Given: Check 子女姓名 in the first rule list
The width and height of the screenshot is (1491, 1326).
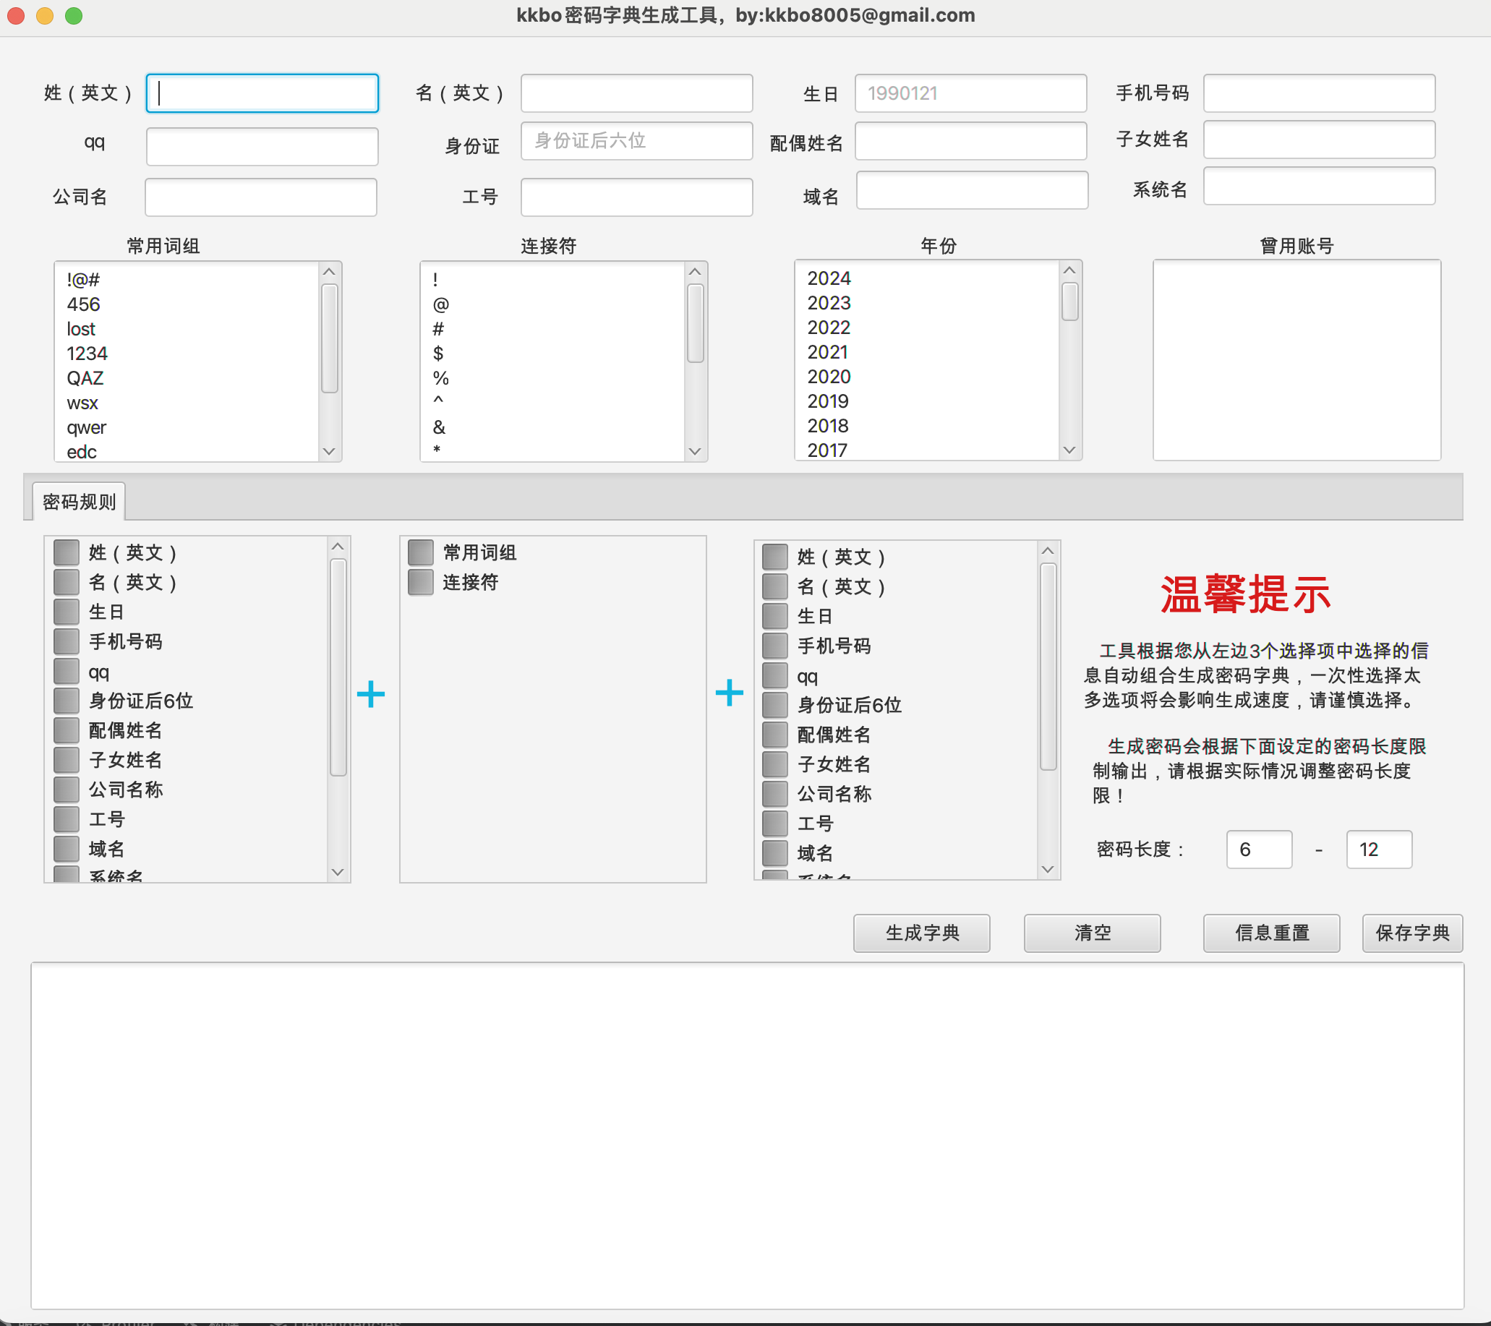Looking at the screenshot, I should [67, 760].
